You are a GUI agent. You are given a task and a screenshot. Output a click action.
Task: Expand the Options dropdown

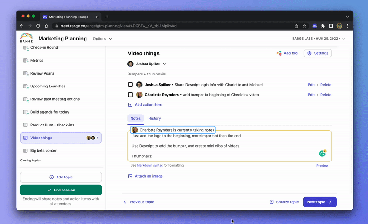103,39
